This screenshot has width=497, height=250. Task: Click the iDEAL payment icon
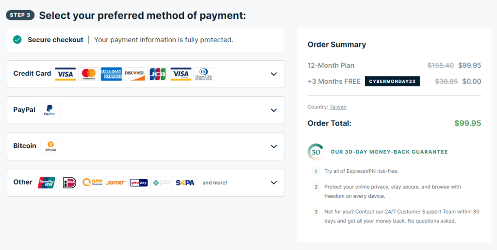click(69, 183)
